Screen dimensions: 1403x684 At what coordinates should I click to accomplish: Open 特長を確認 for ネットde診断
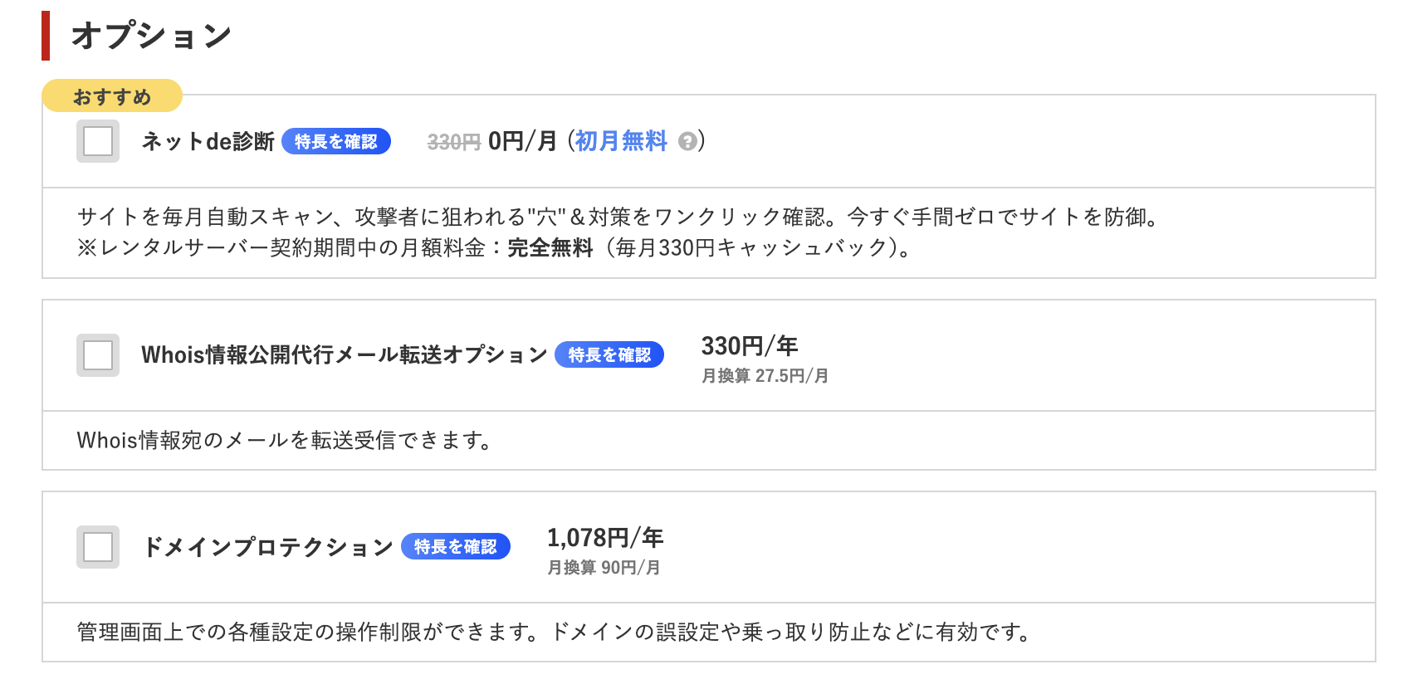pyautogui.click(x=335, y=142)
